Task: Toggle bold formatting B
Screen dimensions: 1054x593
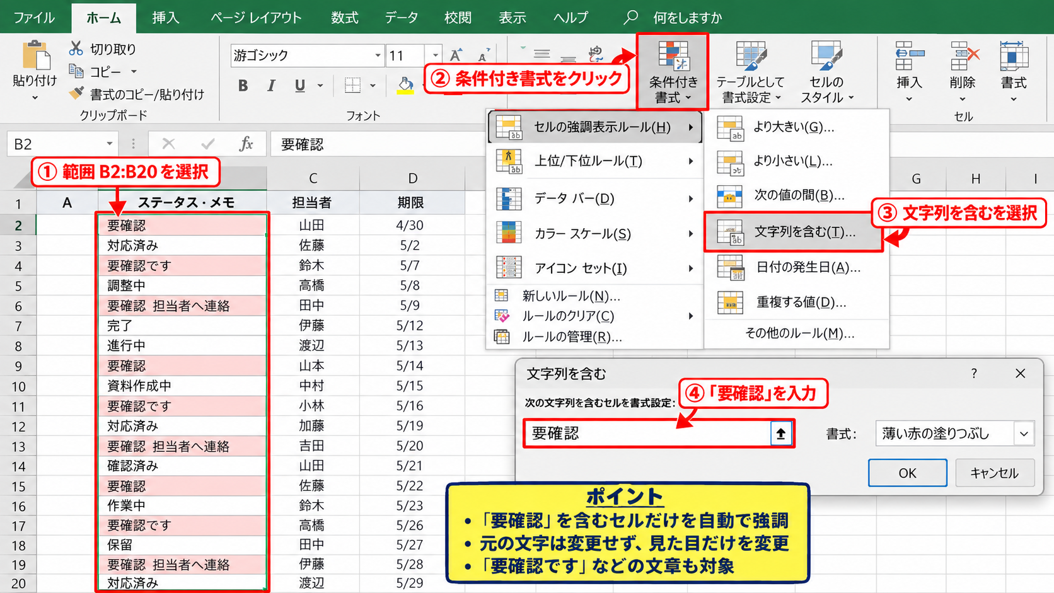Action: 243,86
